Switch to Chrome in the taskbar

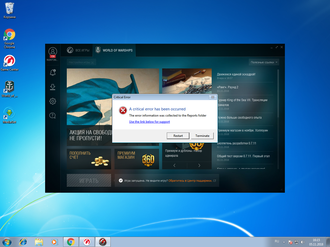[x=71, y=242]
